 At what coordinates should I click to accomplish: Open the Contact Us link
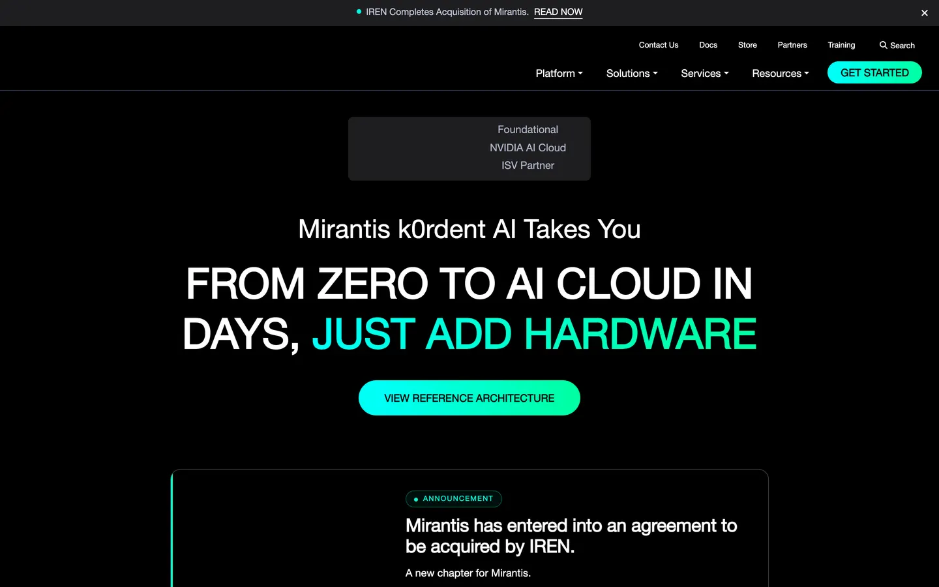659,45
